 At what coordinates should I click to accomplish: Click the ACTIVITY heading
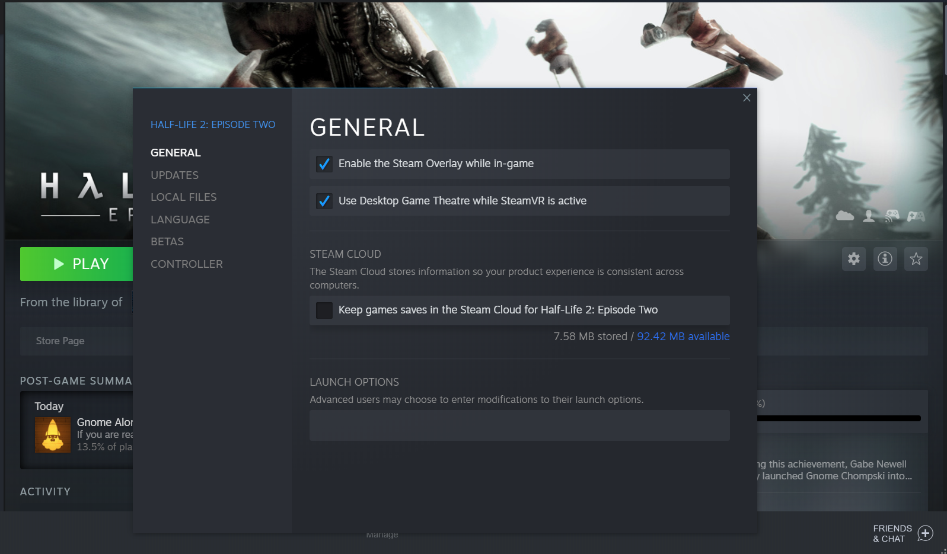pos(45,492)
